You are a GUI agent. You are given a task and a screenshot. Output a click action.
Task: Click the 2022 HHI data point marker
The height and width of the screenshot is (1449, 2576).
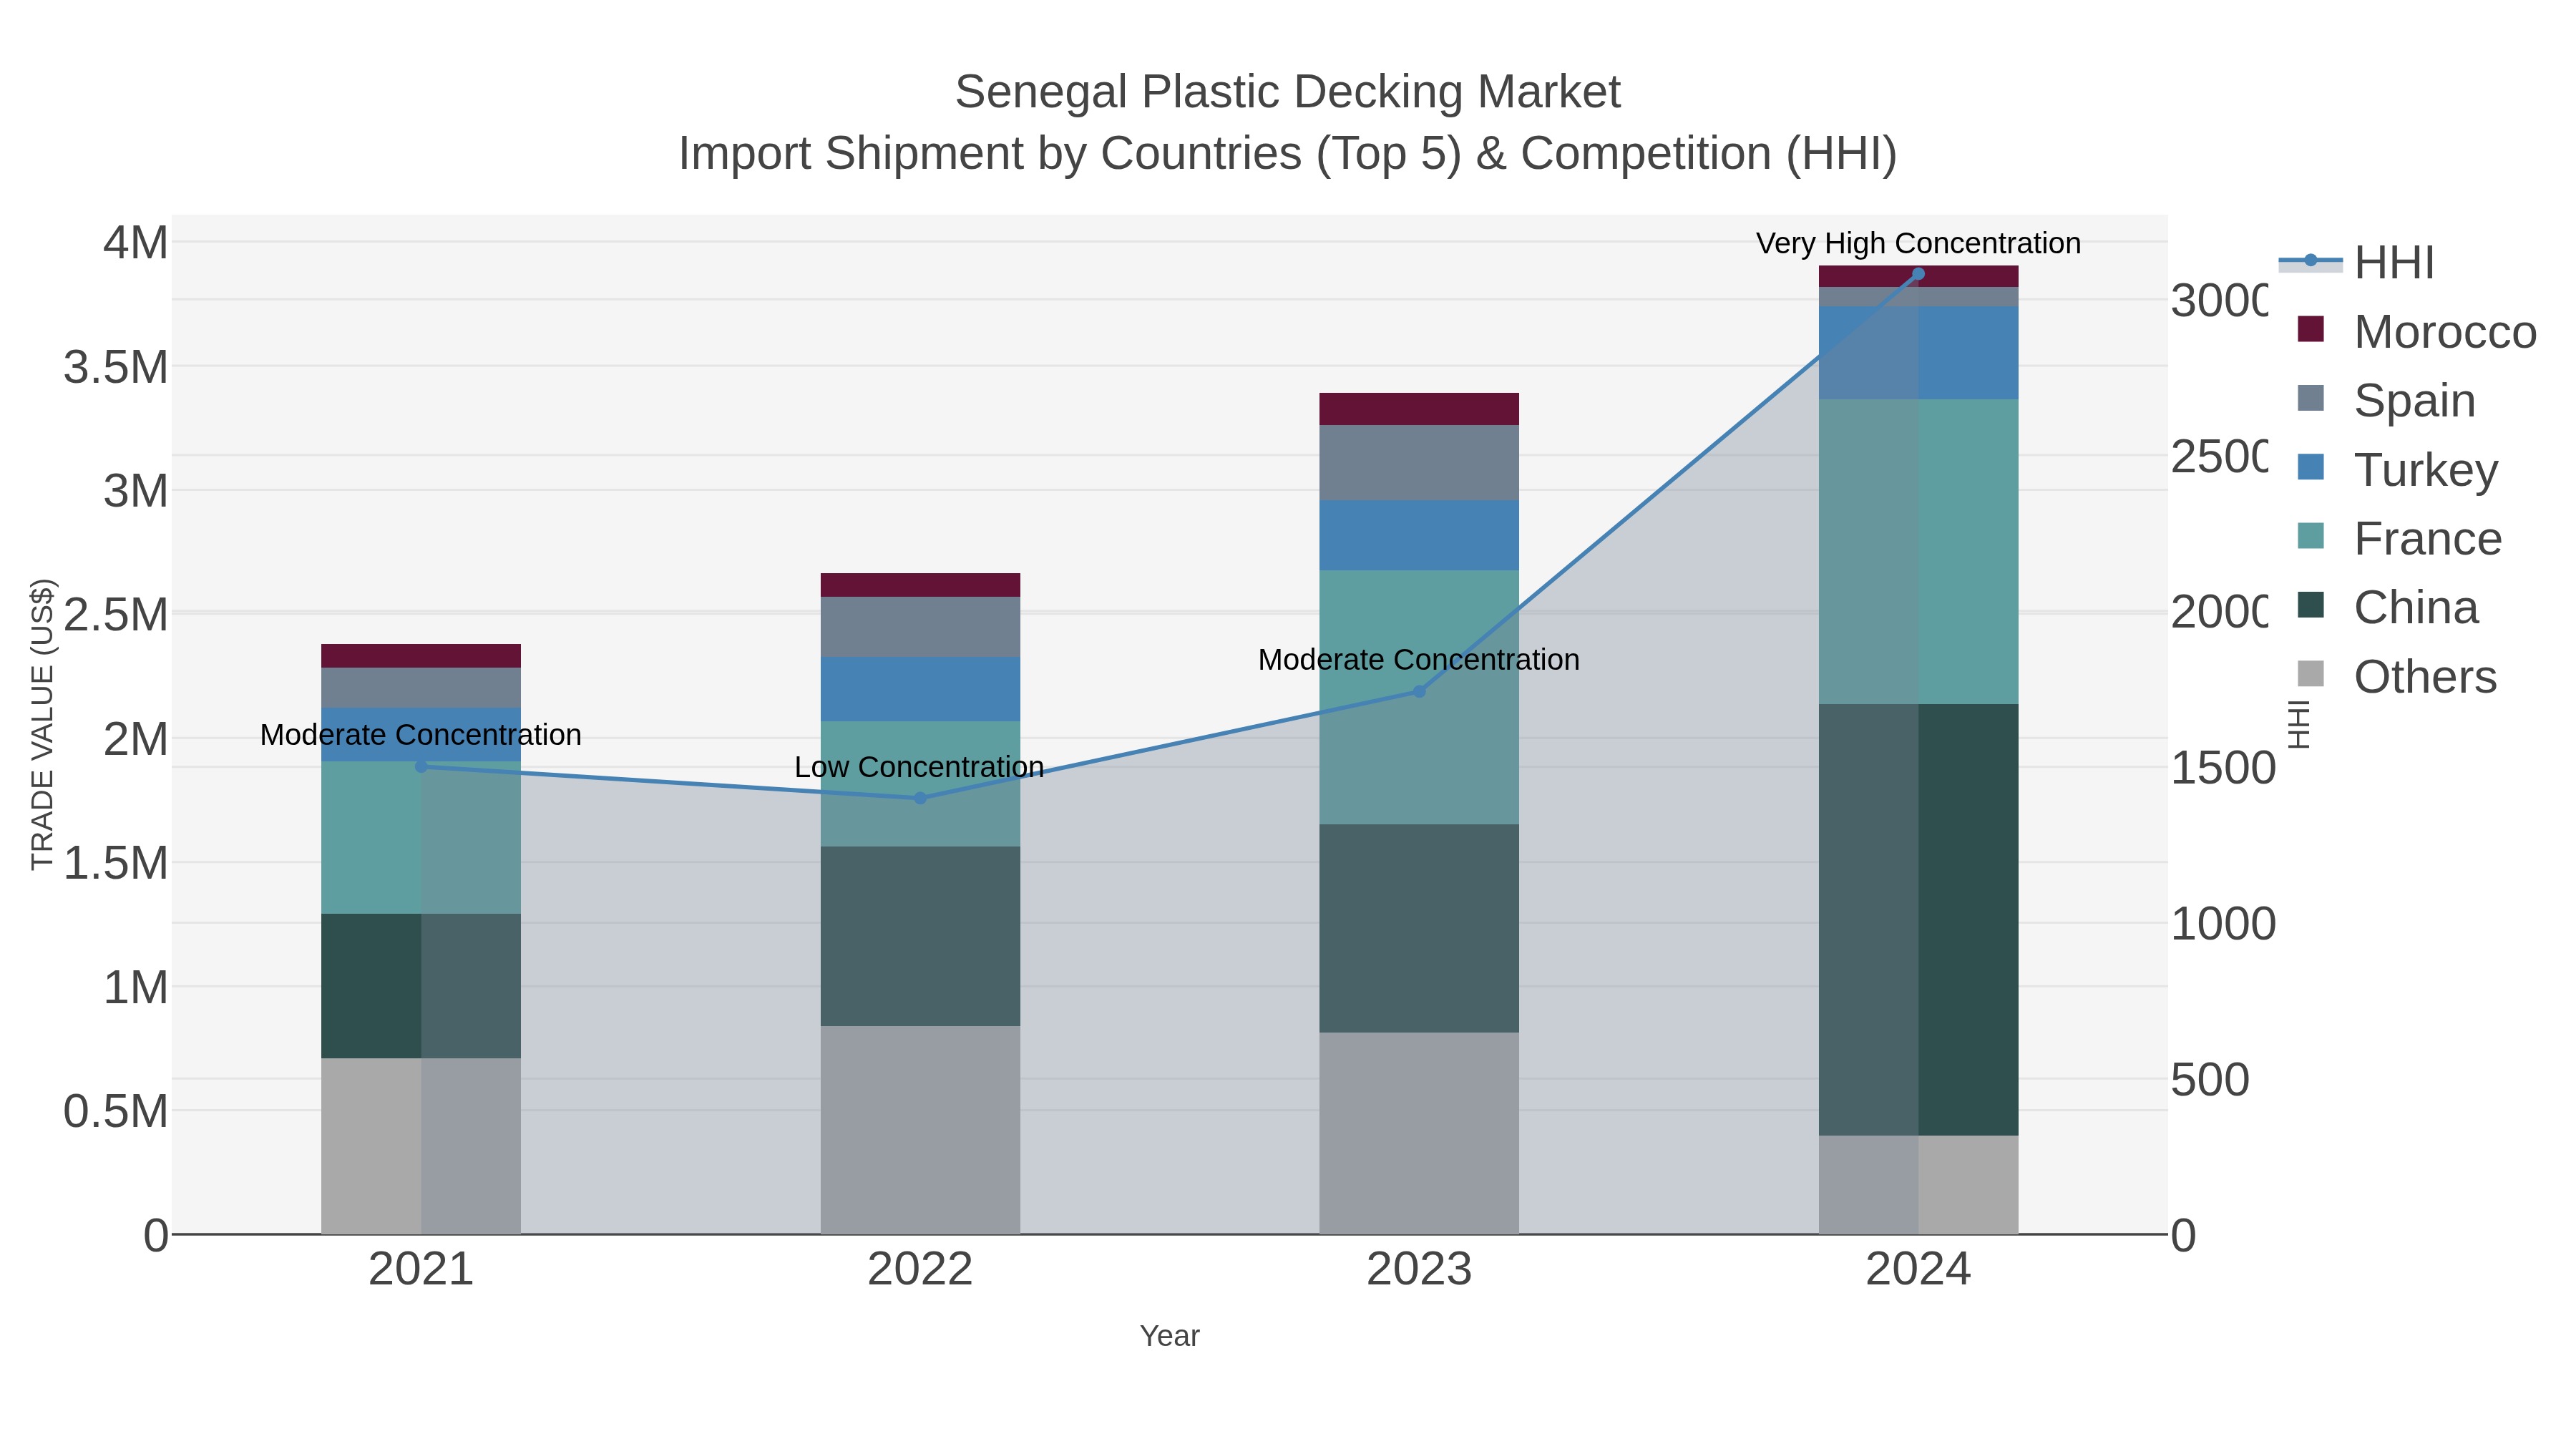[920, 798]
